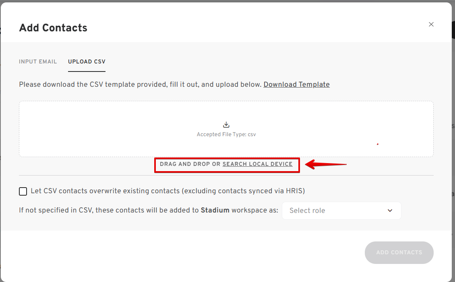Image resolution: width=455 pixels, height=282 pixels.
Task: Open the Select role dropdown
Action: (x=341, y=210)
